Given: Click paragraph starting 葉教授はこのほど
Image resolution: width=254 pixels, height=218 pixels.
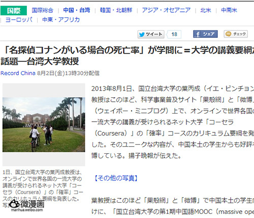Looking at the screenshot, I should 173,206.
